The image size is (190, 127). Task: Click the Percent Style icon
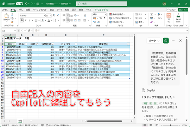tap(101, 18)
